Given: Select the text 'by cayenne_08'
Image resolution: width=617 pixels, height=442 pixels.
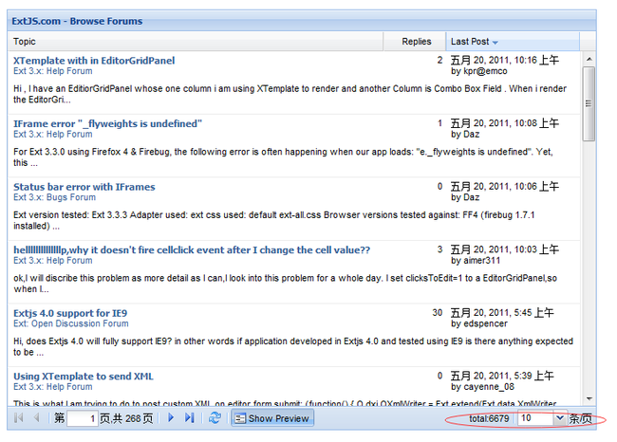Looking at the screenshot, I should (x=482, y=387).
